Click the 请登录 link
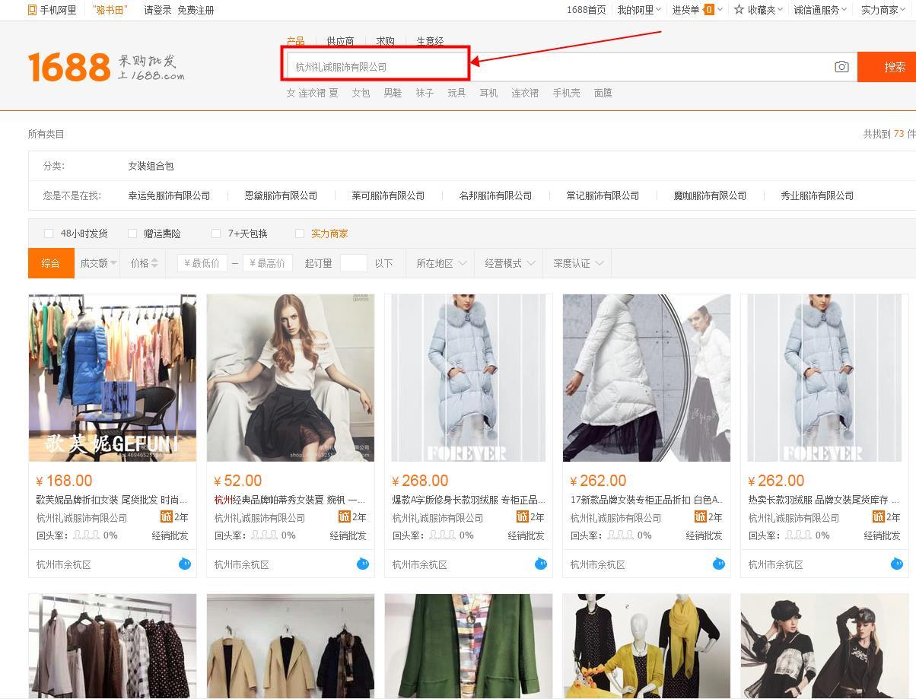The image size is (916, 699). click(157, 10)
